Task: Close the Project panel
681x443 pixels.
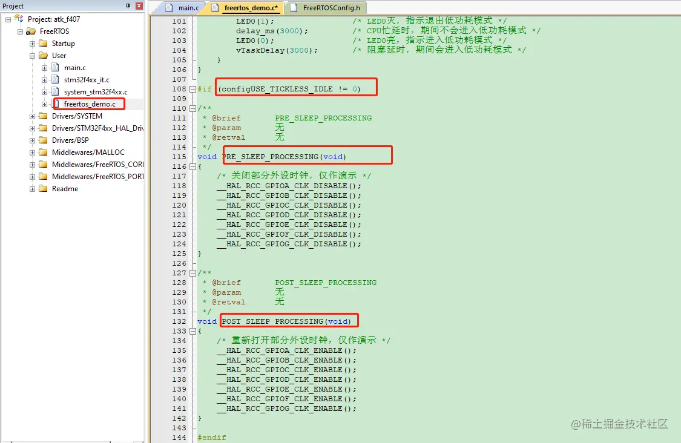Action: pyautogui.click(x=139, y=5)
